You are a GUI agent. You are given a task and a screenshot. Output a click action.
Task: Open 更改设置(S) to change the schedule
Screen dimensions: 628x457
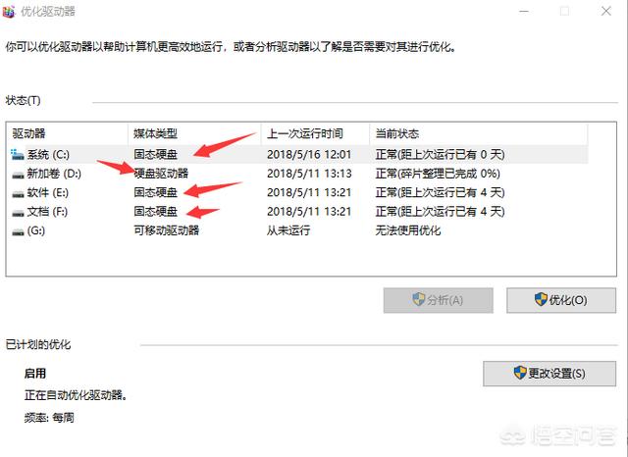point(549,374)
